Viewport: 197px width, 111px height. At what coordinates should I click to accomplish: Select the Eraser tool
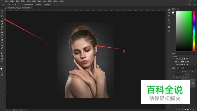tap(2, 37)
